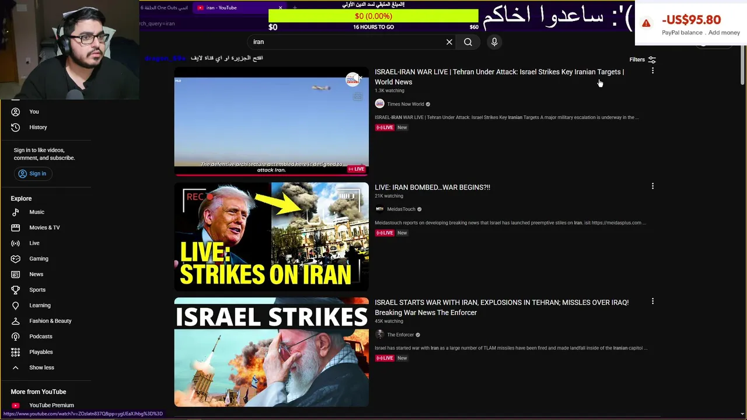Open The Enforcer channel avatar
The height and width of the screenshot is (420, 747).
(379, 335)
